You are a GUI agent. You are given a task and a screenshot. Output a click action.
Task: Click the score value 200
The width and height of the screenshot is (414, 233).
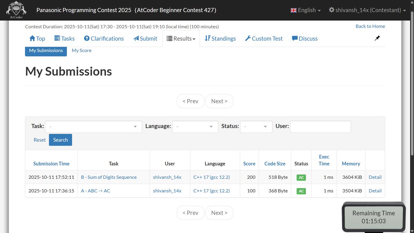point(251,177)
